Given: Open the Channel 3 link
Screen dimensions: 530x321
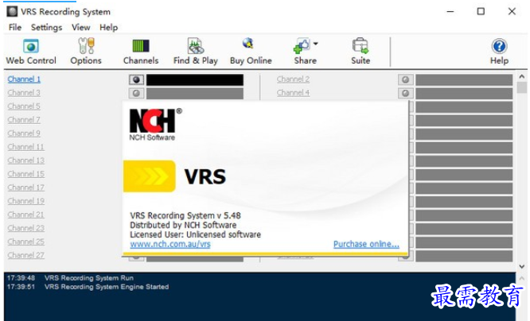Looking at the screenshot, I should 24,93.
